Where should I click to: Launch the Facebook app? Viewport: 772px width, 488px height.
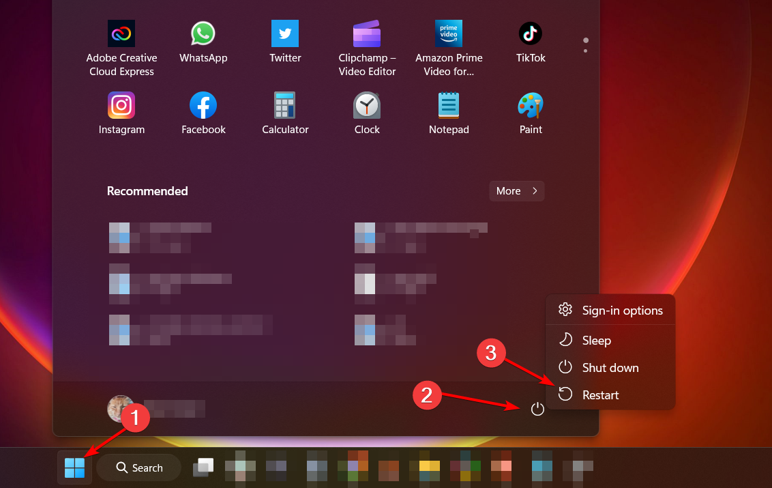203,113
